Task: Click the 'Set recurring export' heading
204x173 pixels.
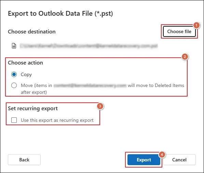Action: pyautogui.click(x=33, y=109)
